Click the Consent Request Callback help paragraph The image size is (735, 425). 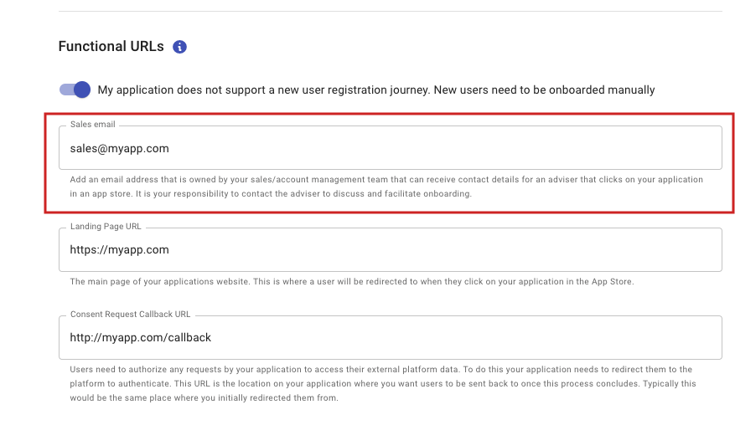pos(383,383)
